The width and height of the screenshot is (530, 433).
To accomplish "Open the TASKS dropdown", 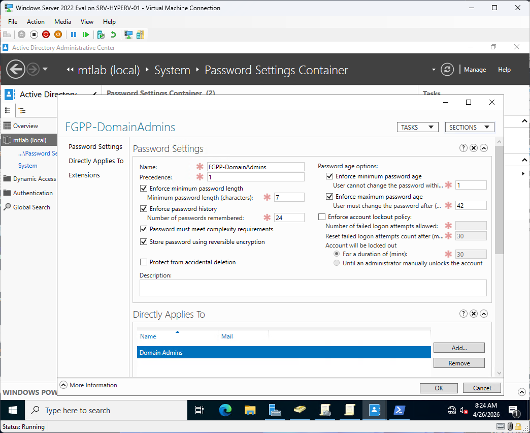I will (417, 127).
